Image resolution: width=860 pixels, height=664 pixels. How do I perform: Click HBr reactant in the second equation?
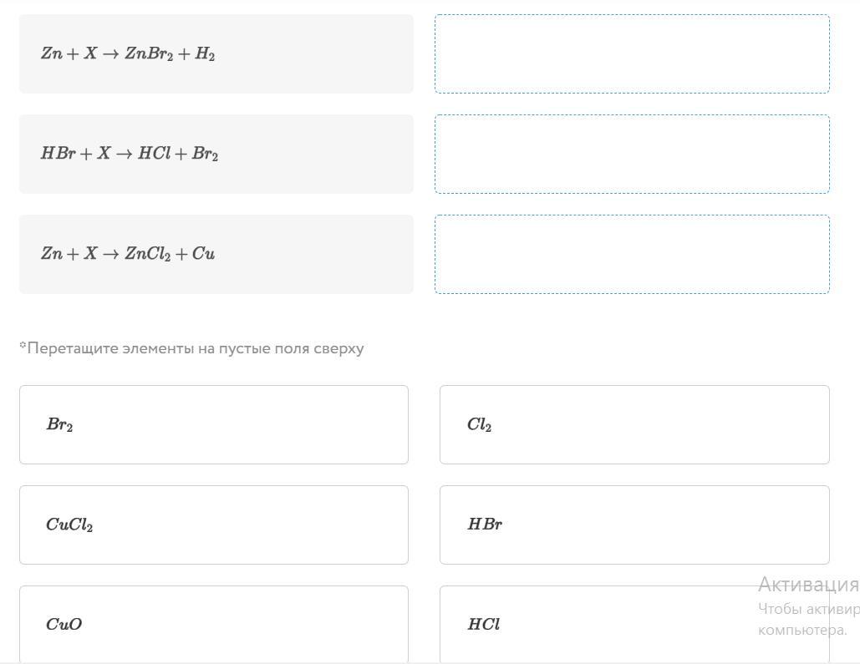pyautogui.click(x=58, y=154)
